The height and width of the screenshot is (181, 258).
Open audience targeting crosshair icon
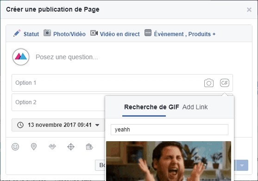coord(71,147)
